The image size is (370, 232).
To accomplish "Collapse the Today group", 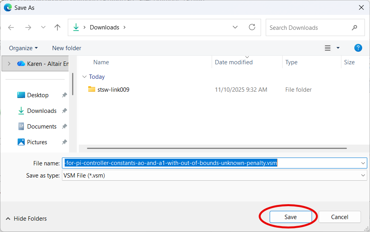I will pos(84,77).
